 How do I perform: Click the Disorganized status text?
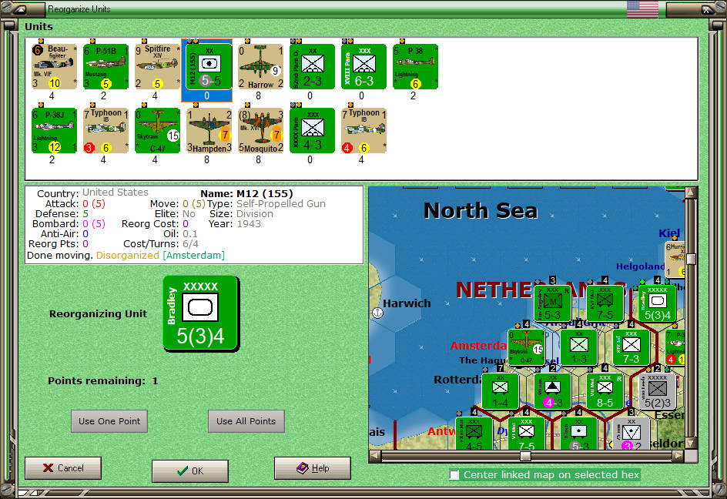(128, 256)
